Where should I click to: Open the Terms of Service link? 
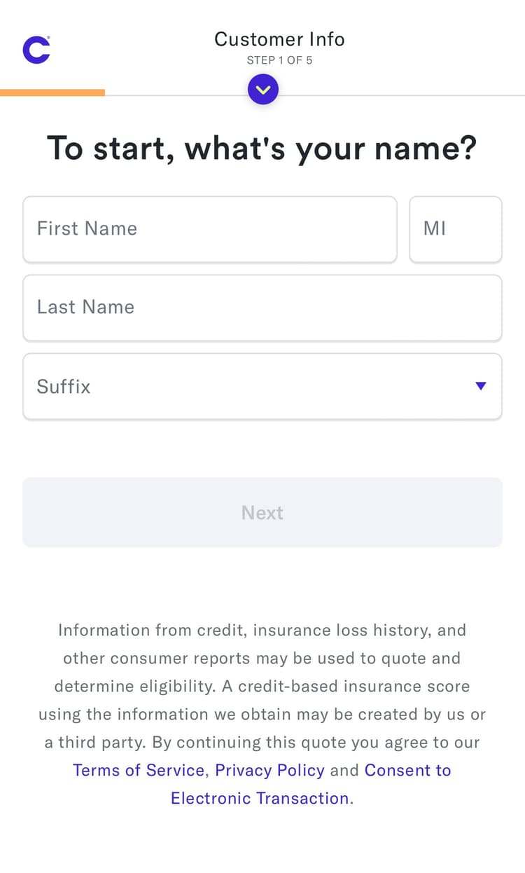138,770
